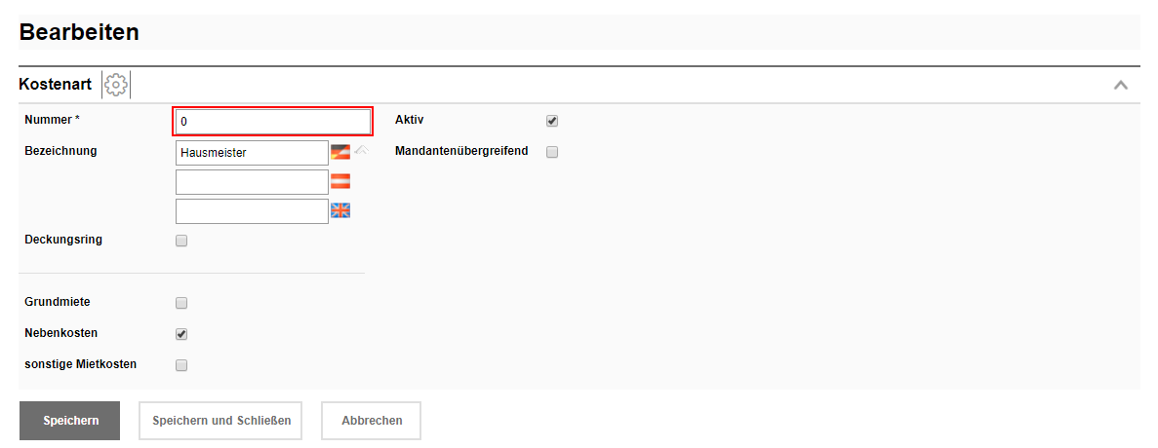
Task: Focus the Nummer input field
Action: [x=272, y=122]
